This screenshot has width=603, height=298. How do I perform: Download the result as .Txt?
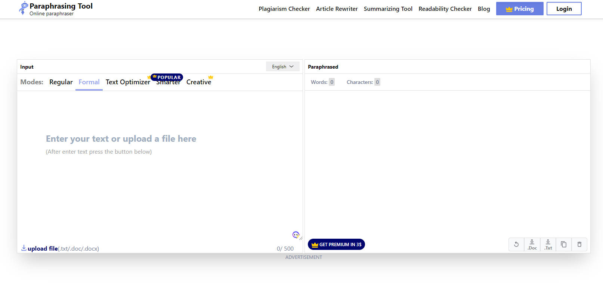click(548, 244)
